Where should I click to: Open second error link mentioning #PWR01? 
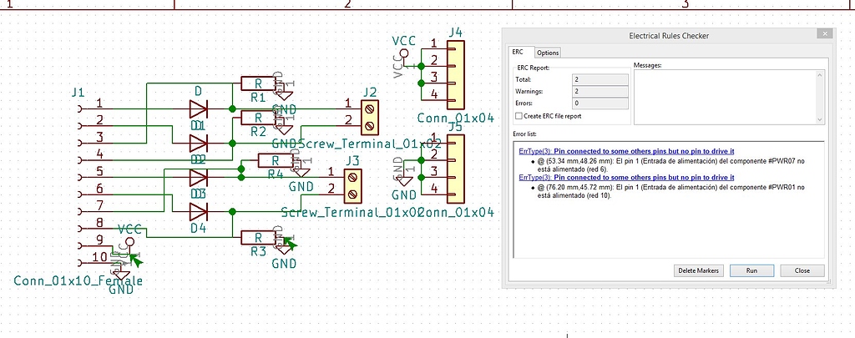pyautogui.click(x=626, y=177)
